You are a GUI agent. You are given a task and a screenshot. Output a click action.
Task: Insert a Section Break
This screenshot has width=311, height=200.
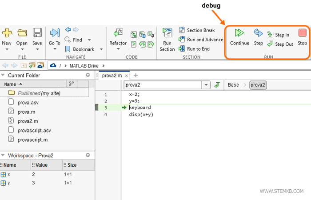point(197,30)
